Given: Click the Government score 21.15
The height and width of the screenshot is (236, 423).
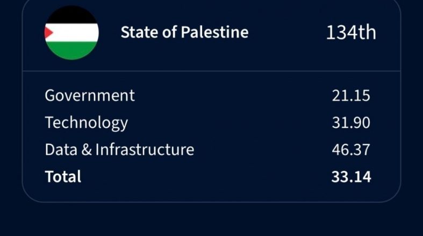Looking at the screenshot, I should 350,96.
